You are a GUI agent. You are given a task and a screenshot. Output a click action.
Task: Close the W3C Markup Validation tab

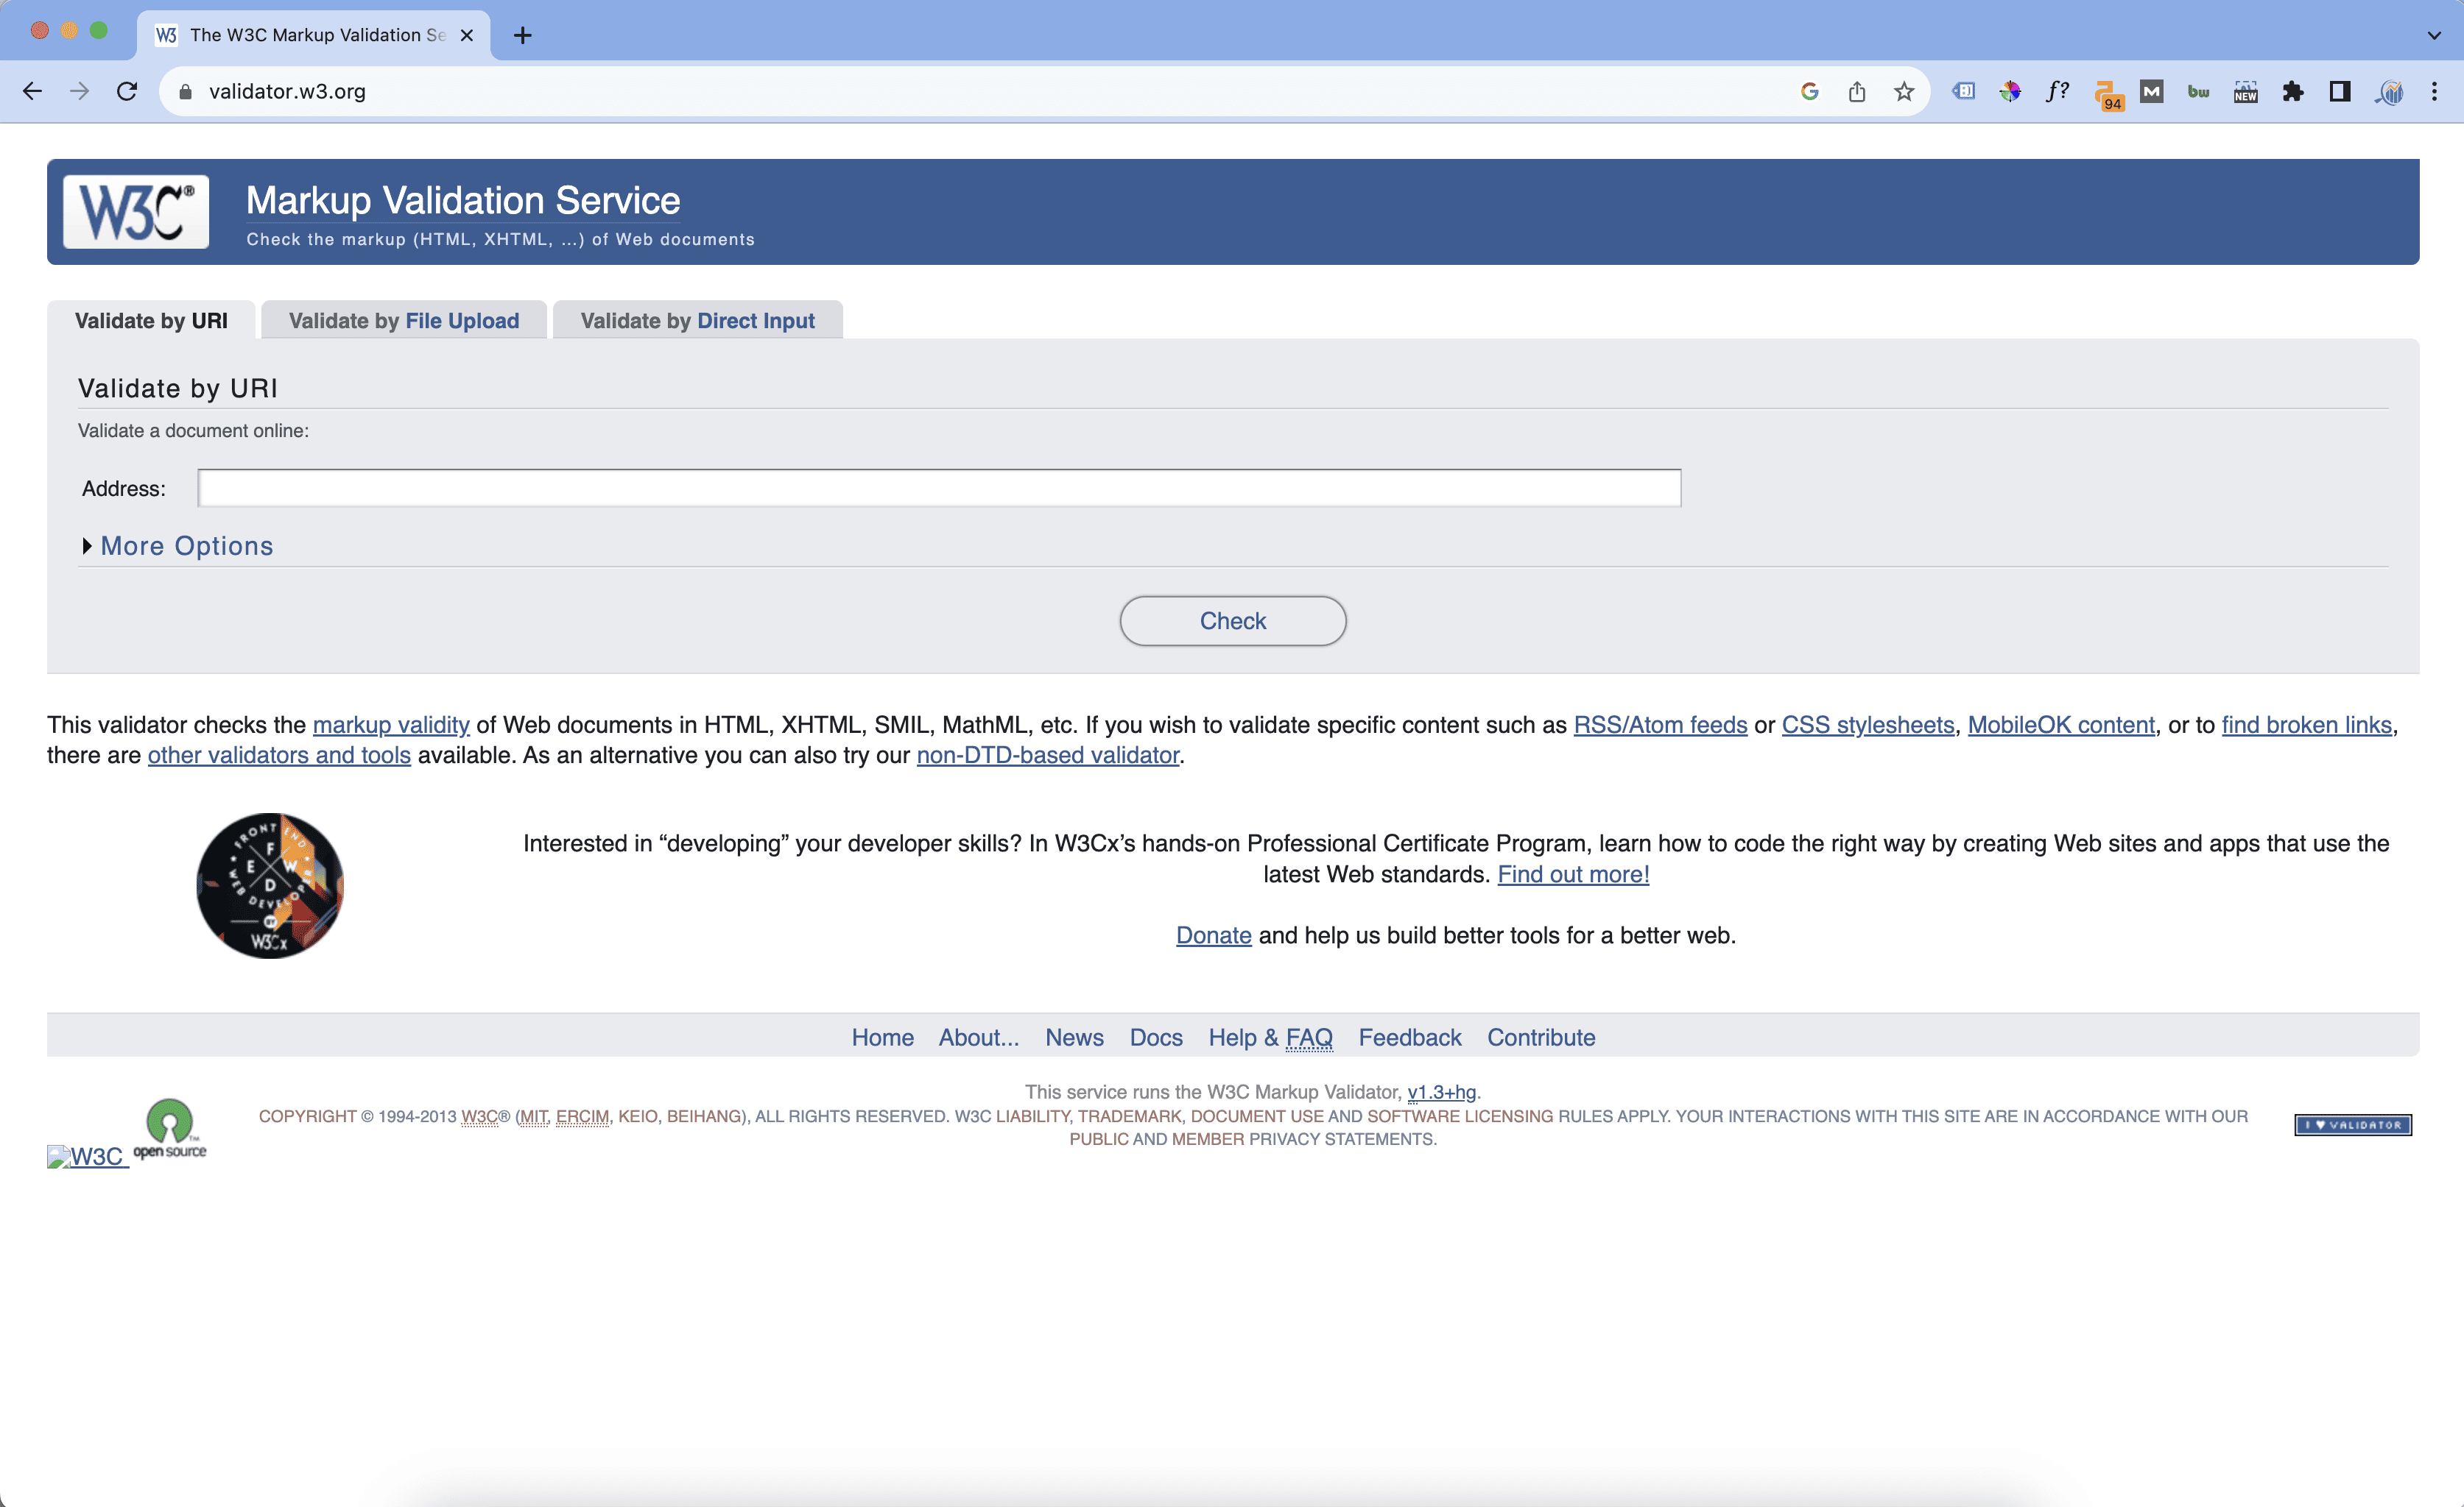point(467,36)
